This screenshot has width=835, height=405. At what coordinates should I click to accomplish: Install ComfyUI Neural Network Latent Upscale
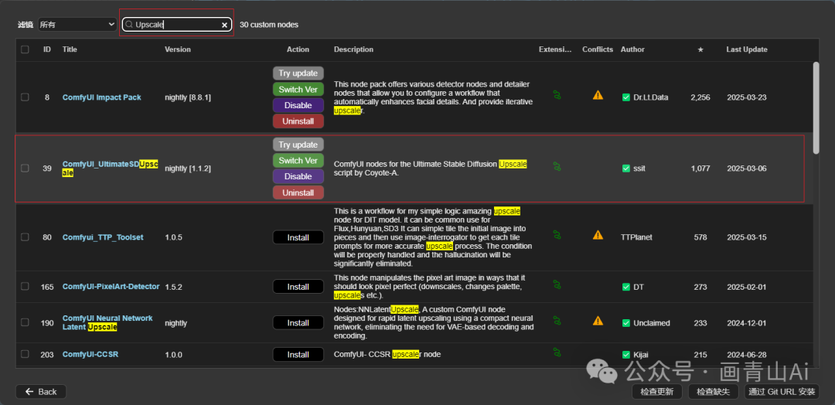point(298,322)
